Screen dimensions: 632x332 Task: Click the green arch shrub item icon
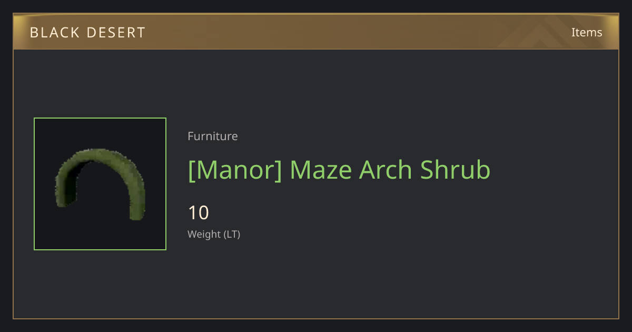100,183
